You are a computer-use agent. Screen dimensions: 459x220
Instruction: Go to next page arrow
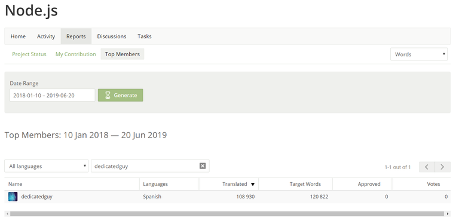coord(443,167)
